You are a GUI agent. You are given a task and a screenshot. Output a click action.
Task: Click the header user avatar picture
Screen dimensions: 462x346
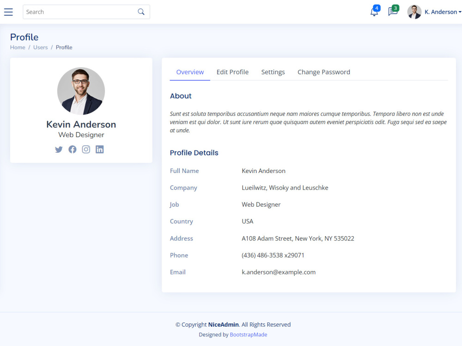click(x=414, y=12)
